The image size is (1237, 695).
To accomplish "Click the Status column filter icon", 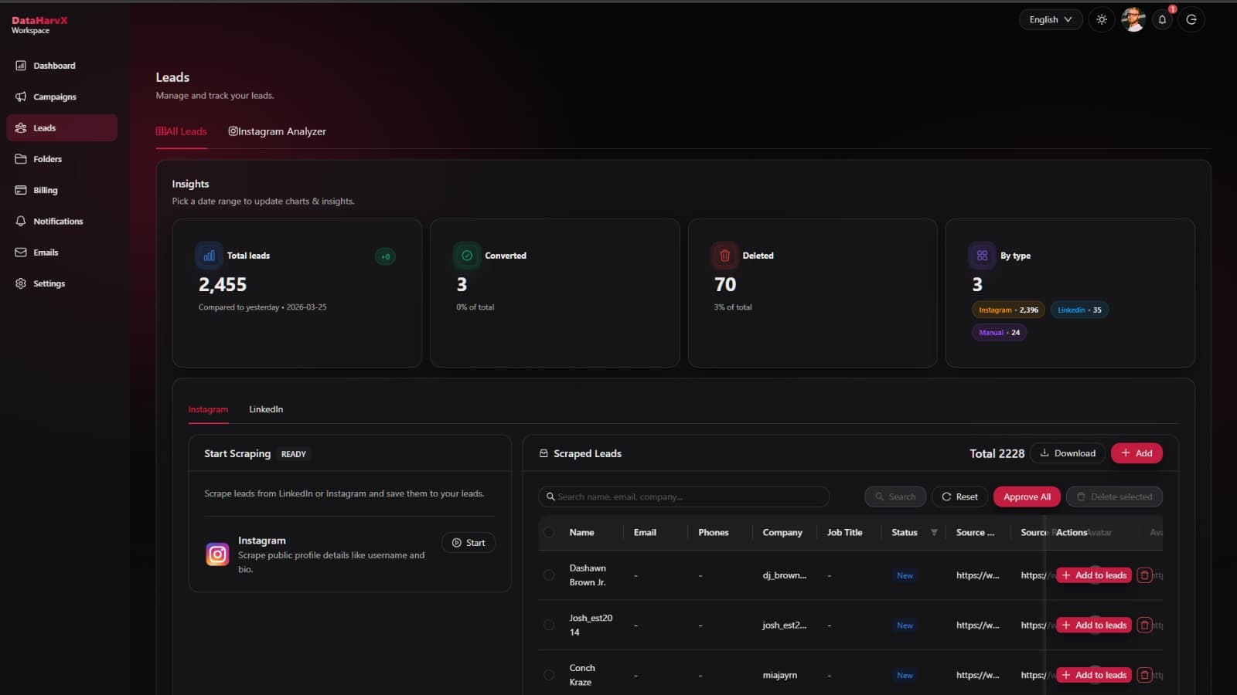I will tap(934, 533).
